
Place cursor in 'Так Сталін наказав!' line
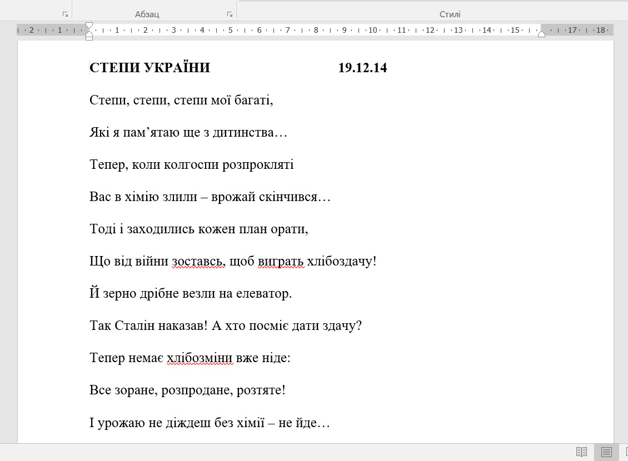coord(226,325)
